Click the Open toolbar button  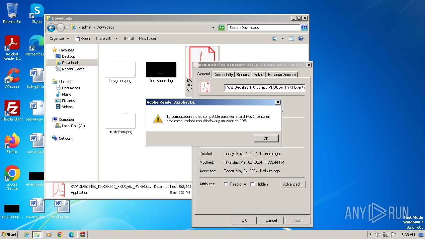(x=82, y=39)
